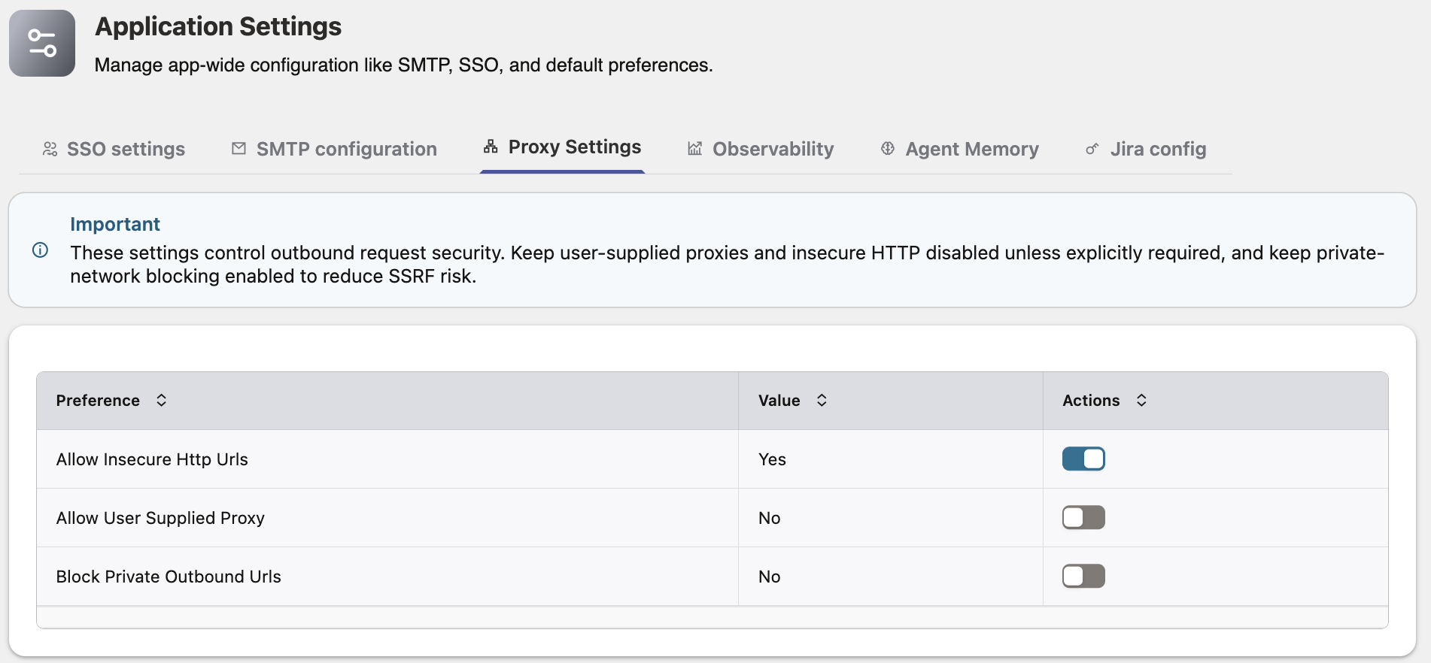Viewport: 1431px width, 663px height.
Task: Click the Jira config key icon
Action: pos(1092,149)
